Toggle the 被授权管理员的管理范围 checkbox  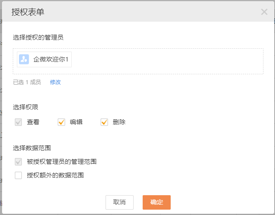click(19, 162)
